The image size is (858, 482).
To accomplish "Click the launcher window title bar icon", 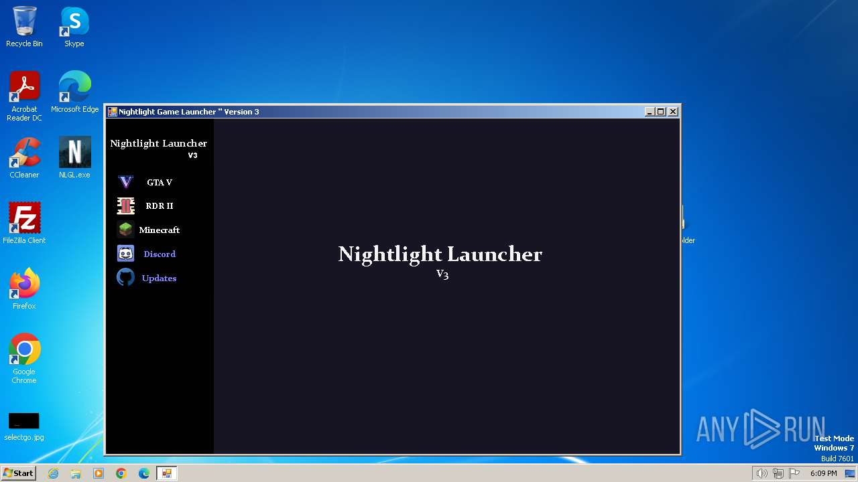I will (113, 112).
